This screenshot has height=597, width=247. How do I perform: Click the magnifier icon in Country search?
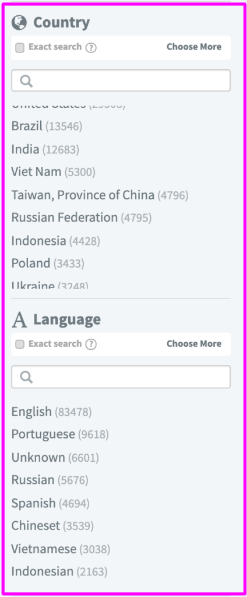[x=26, y=80]
